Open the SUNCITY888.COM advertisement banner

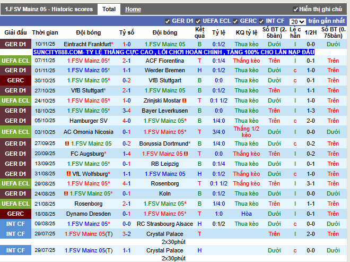[x=173, y=52]
